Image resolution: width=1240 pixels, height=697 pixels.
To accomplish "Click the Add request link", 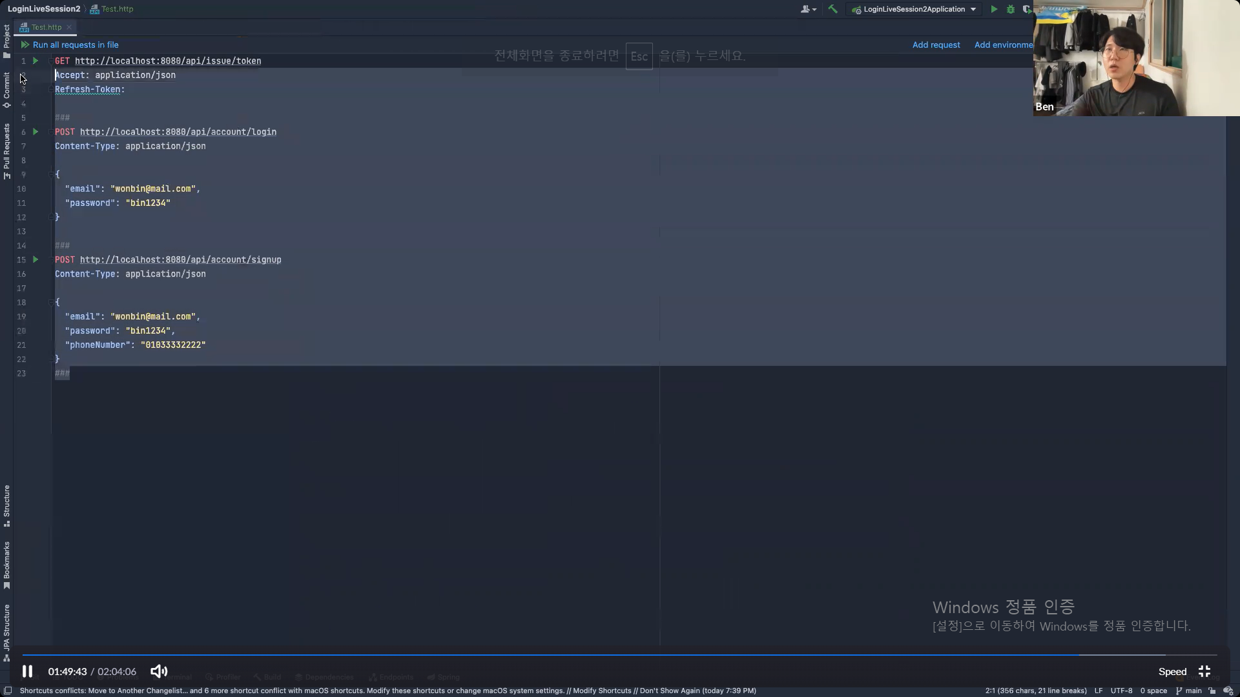I will pos(936,45).
